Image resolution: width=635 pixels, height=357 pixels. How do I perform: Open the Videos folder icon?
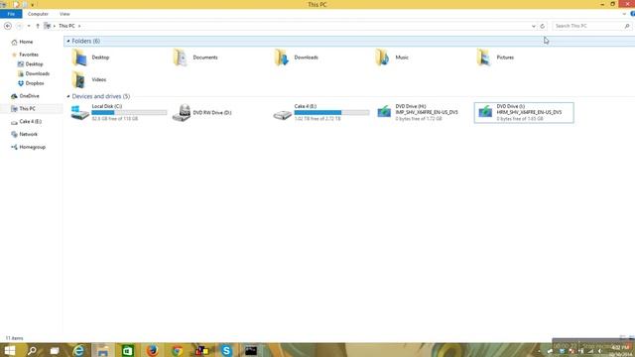(x=79, y=79)
